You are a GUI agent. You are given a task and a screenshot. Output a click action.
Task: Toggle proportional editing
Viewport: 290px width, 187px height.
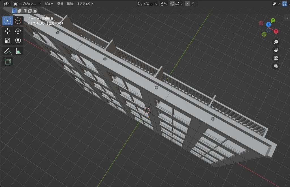tap(187, 4)
